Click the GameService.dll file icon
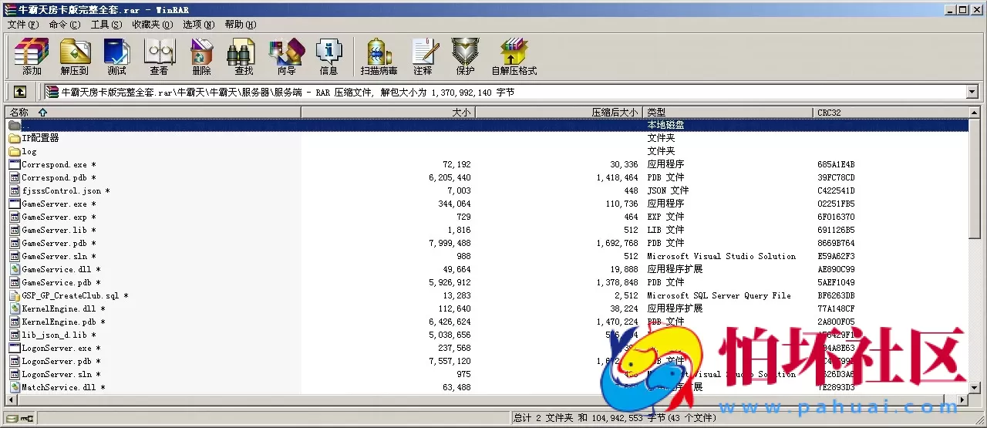 (x=15, y=269)
